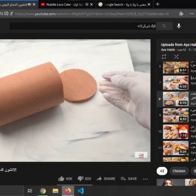This screenshot has width=196, height=196.
Task: Open more actions ellipsis beside SAVE
Action: pos(145,179)
